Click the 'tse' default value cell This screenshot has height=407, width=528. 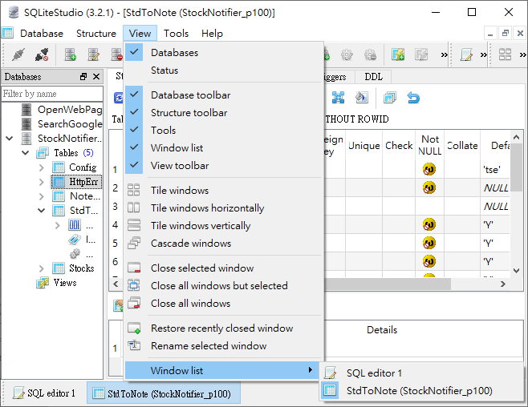pyautogui.click(x=494, y=169)
